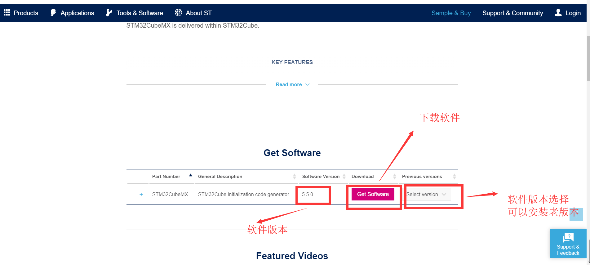
Task: Click the Tools & Software wrench icon
Action: [x=109, y=12]
